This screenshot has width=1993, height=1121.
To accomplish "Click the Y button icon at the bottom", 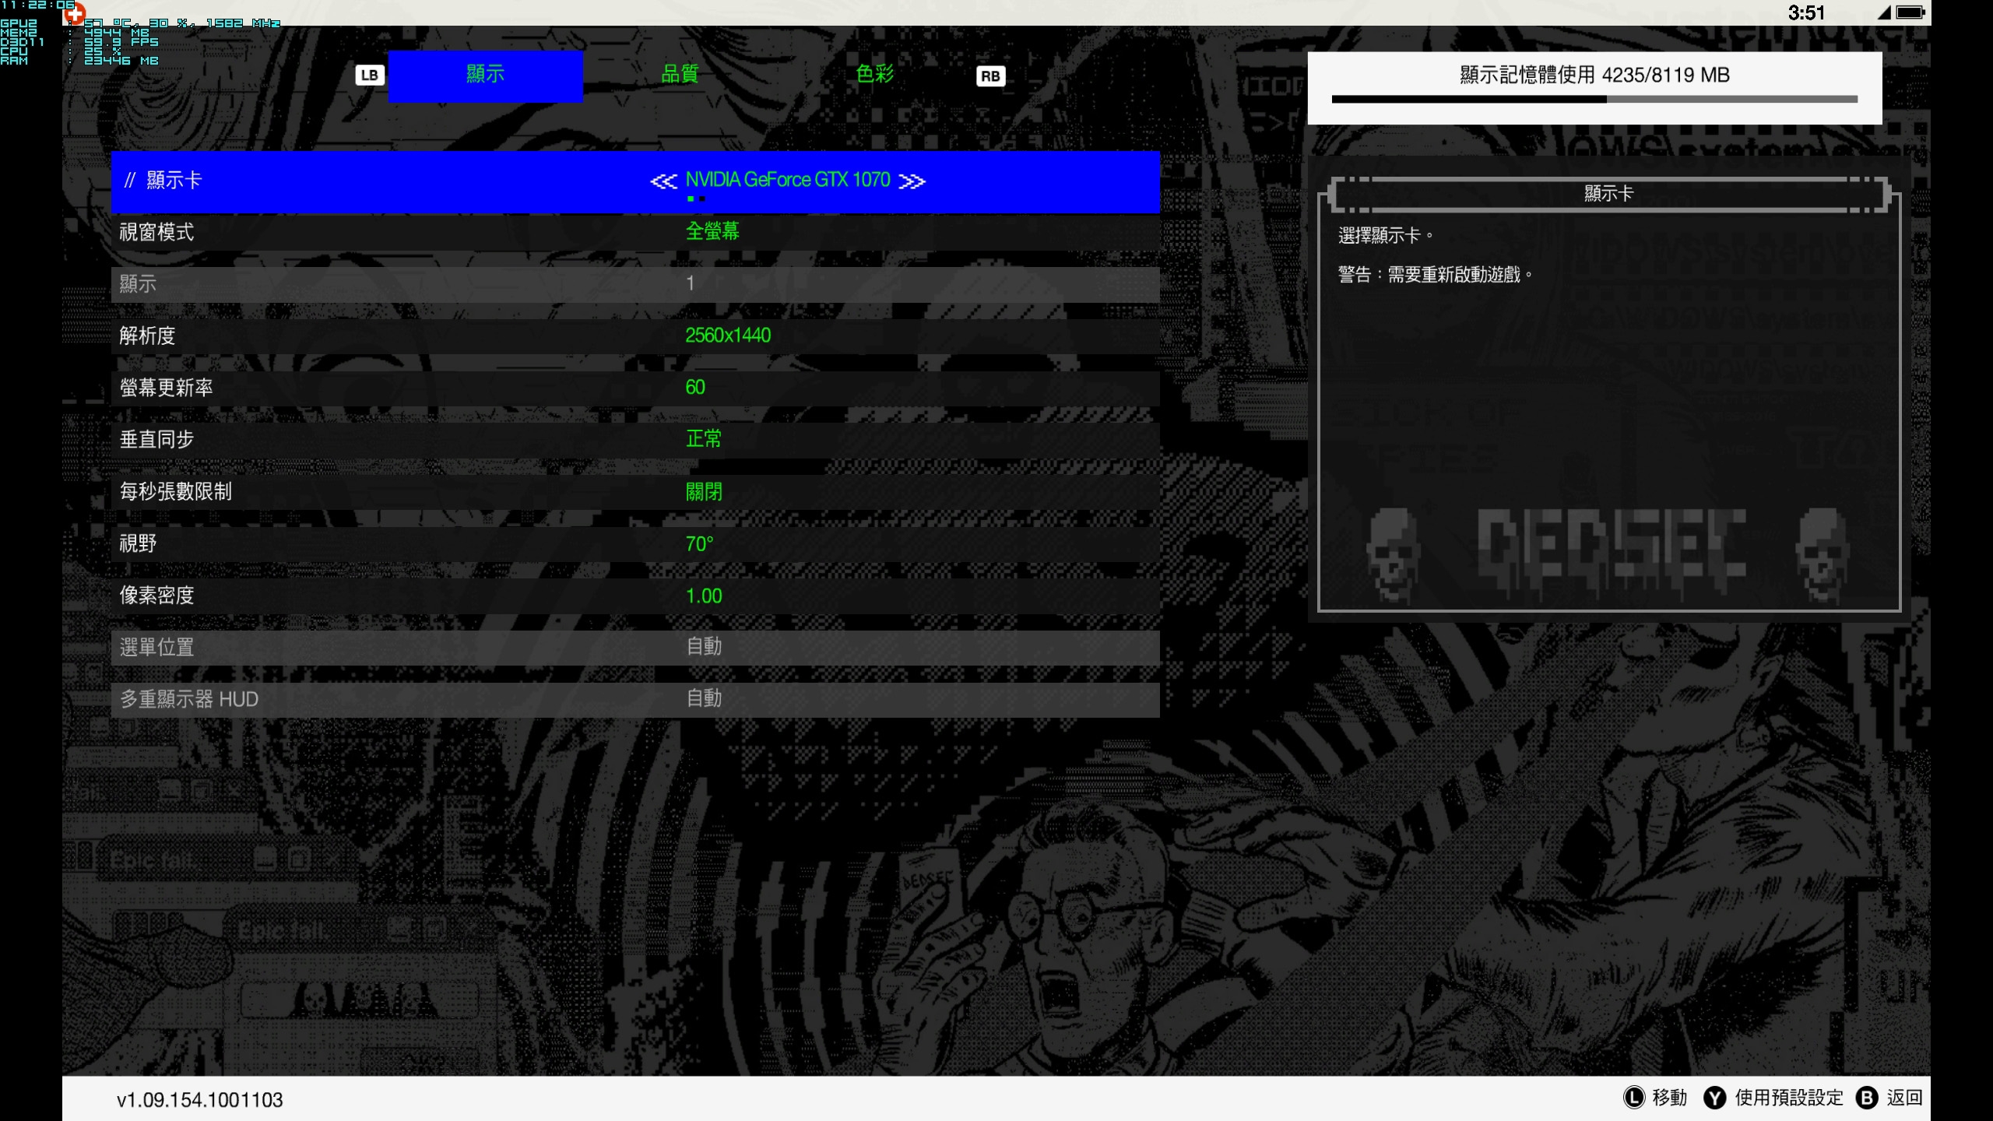I will point(1714,1098).
